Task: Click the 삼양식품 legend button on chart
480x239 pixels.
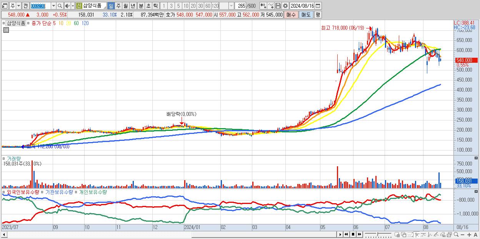Action: [x=16, y=23]
